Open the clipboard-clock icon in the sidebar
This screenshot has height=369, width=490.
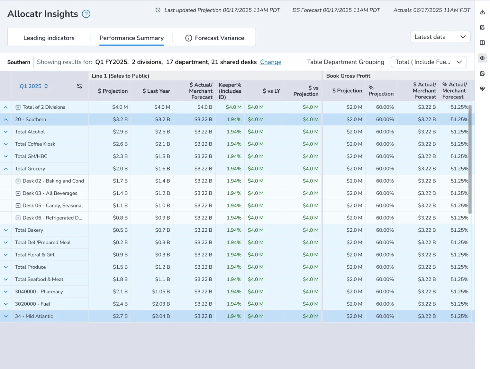pyautogui.click(x=482, y=27)
